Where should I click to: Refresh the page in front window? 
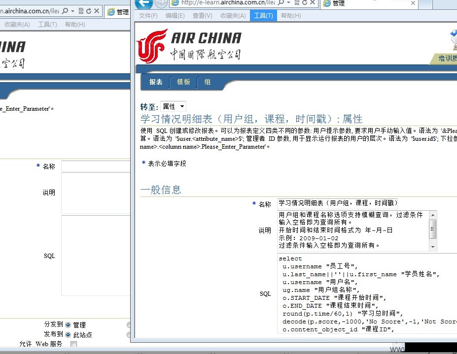point(305,2)
